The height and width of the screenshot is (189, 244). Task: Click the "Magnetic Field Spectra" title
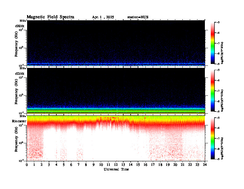click(51, 17)
